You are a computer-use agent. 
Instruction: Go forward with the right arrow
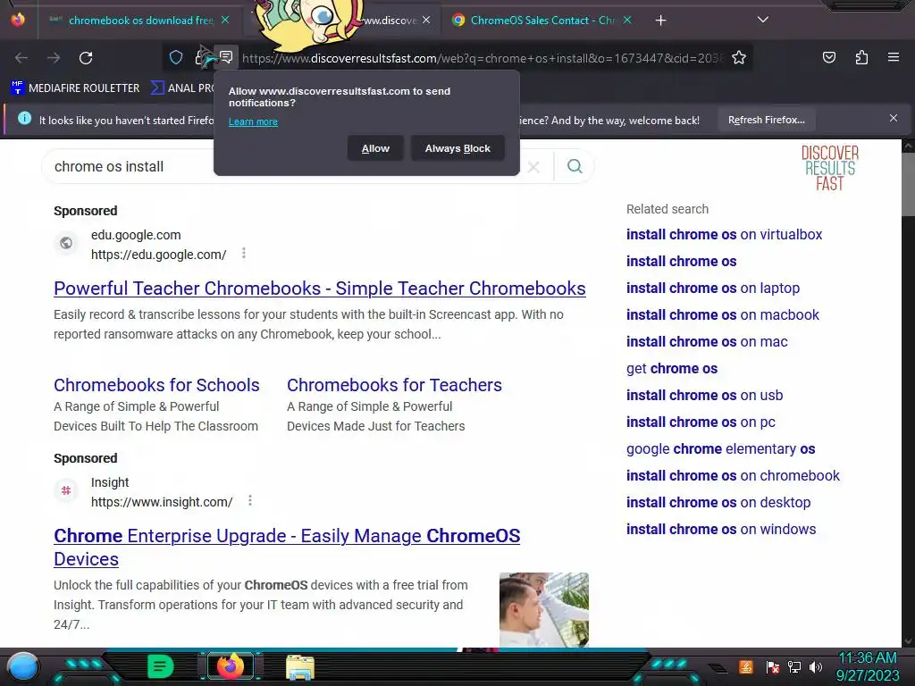pos(54,58)
